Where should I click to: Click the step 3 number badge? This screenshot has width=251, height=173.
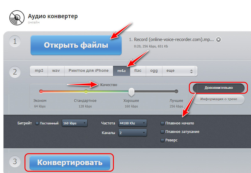15,161
